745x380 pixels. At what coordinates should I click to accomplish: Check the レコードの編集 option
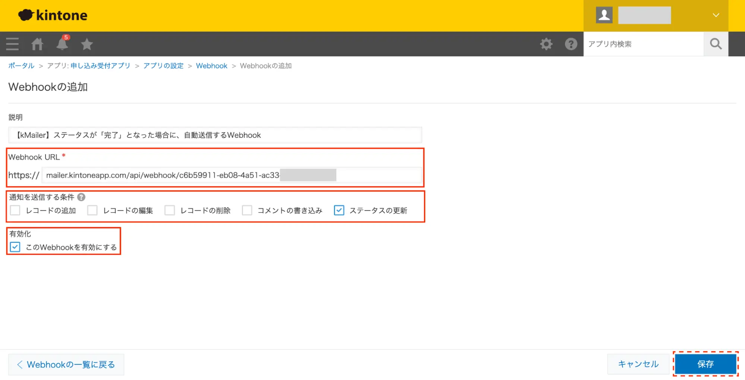[x=92, y=210]
